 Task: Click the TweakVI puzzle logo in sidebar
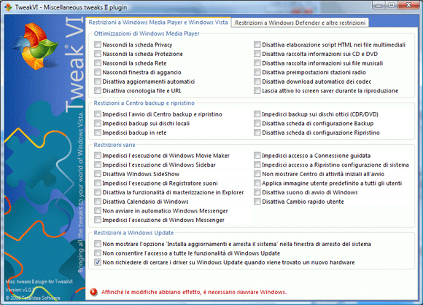[x=35, y=47]
